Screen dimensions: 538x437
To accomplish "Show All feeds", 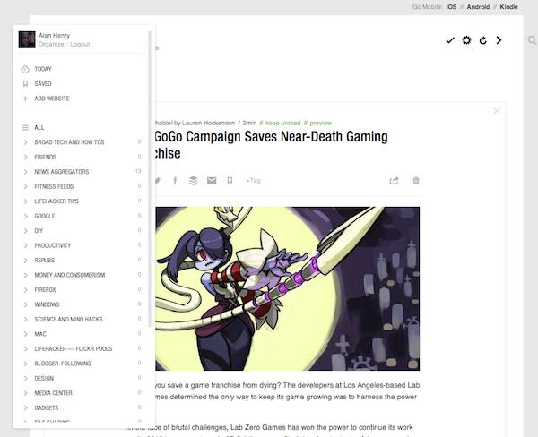I will (39, 128).
